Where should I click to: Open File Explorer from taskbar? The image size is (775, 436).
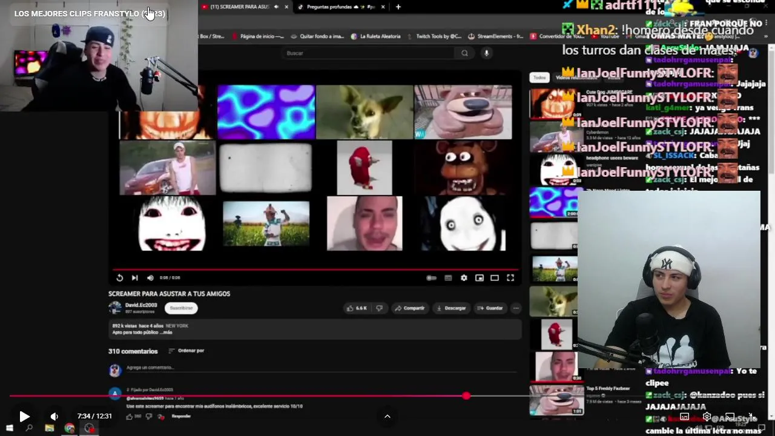(x=50, y=429)
